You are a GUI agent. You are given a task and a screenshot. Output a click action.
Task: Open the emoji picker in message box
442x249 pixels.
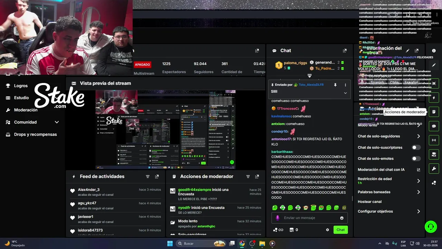(342, 218)
